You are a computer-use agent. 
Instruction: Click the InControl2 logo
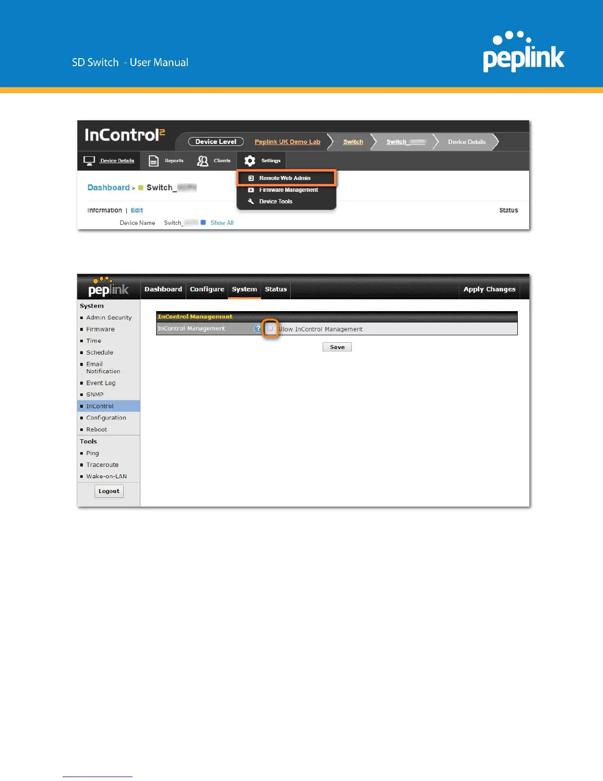pyautogui.click(x=125, y=135)
